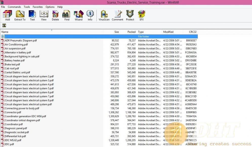252x147 pixels.
Task: Create SFX self-extracting archive
Action: click(141, 14)
